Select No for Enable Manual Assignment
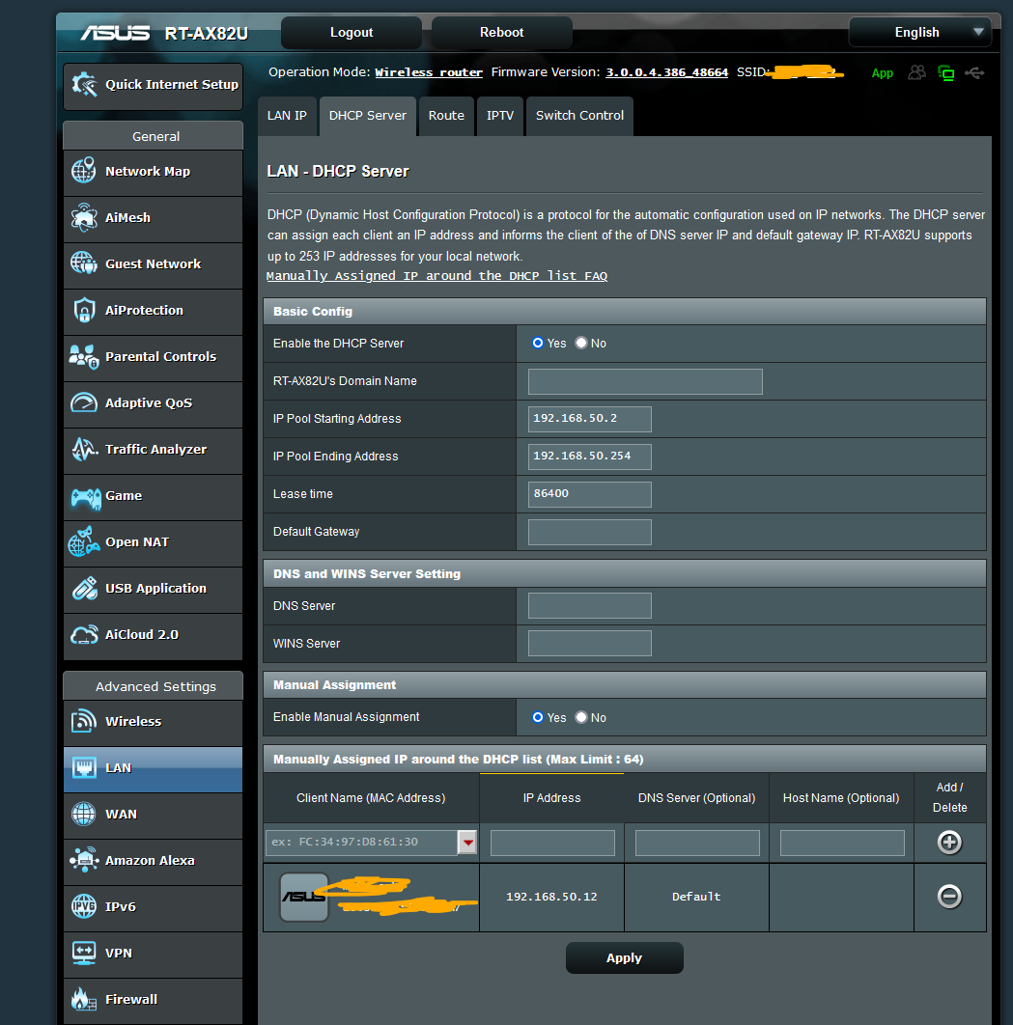This screenshot has width=1013, height=1025. coord(581,717)
